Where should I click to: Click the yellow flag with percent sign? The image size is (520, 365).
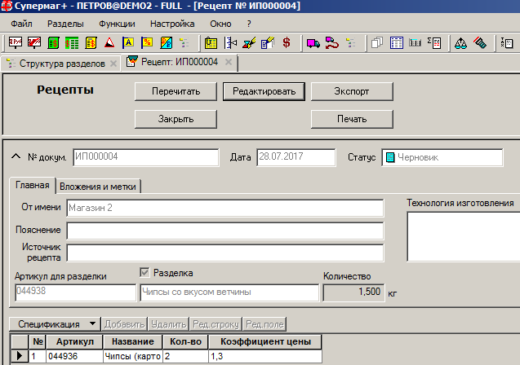click(147, 42)
